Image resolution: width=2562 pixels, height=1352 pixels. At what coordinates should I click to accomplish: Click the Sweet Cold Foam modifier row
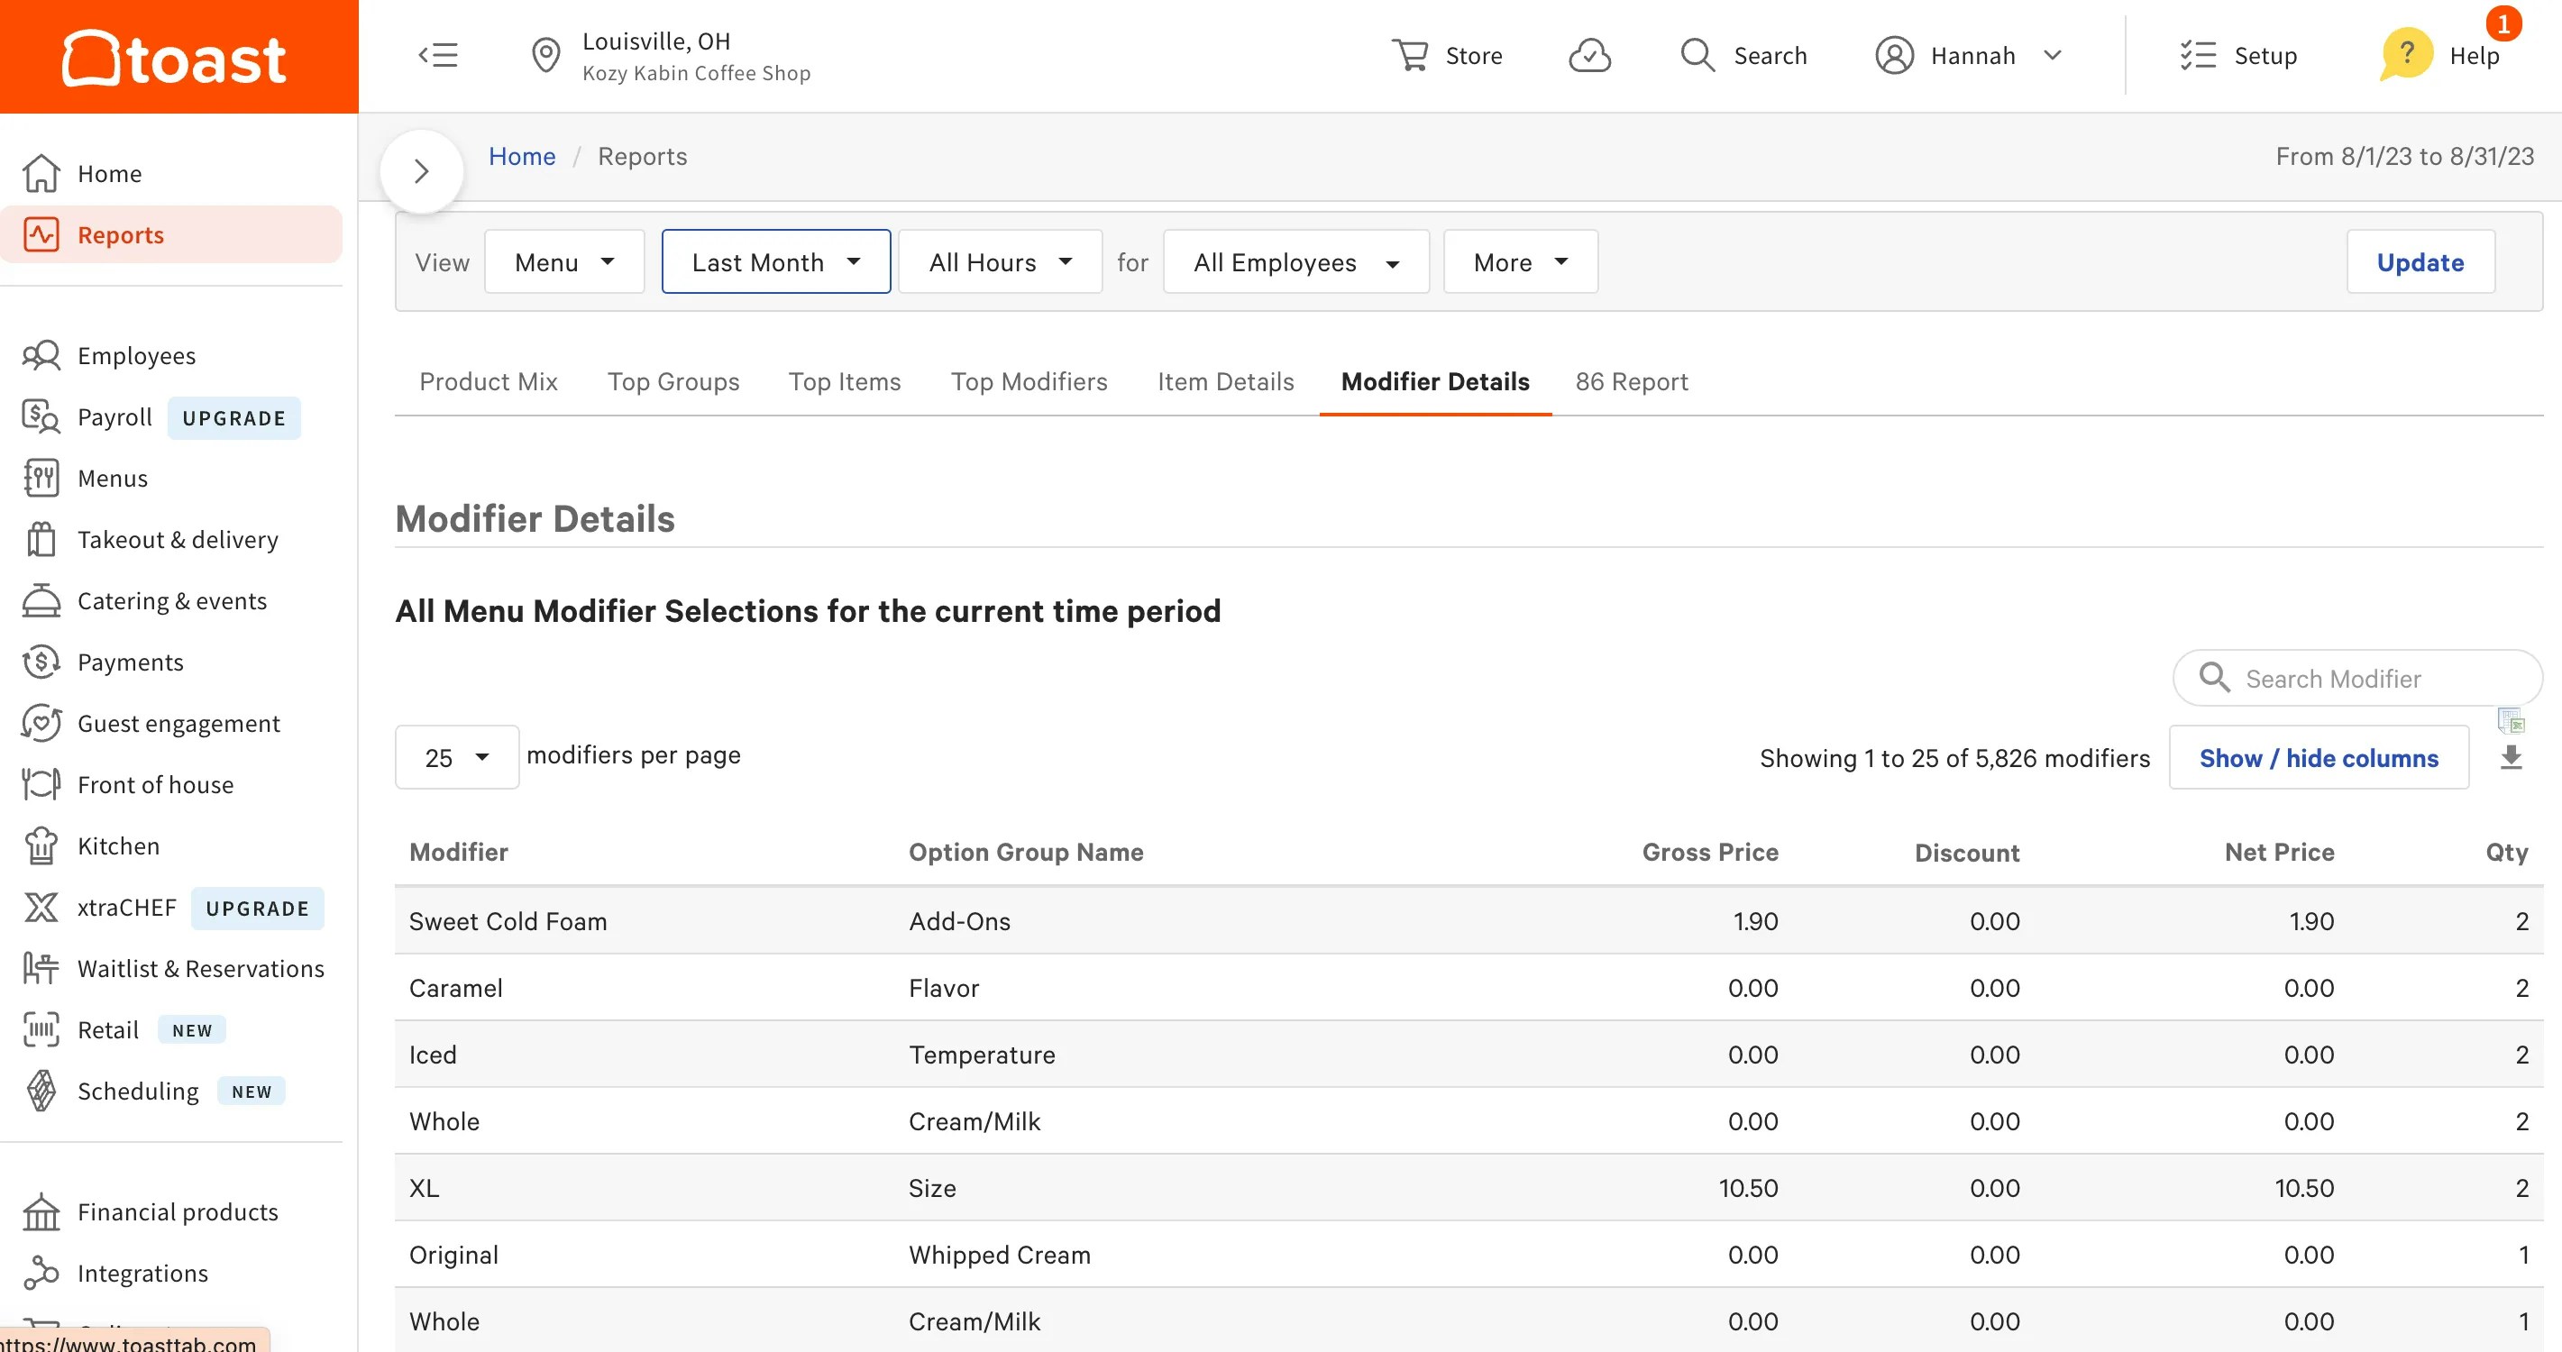pos(1469,920)
